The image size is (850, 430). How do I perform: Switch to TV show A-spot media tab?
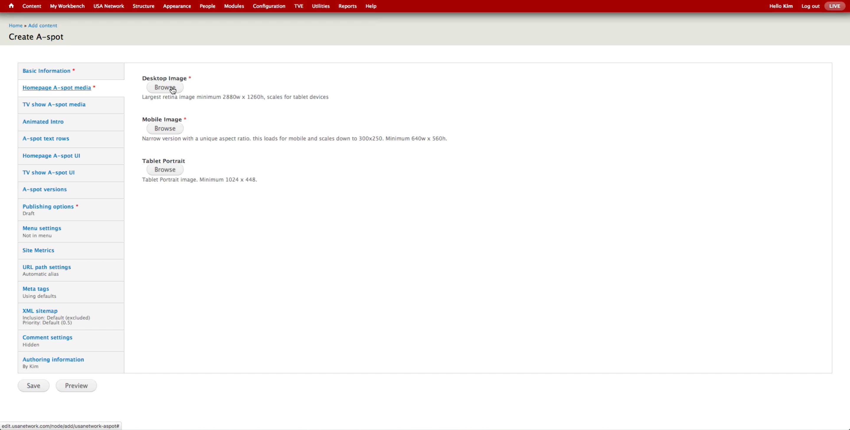coord(54,104)
